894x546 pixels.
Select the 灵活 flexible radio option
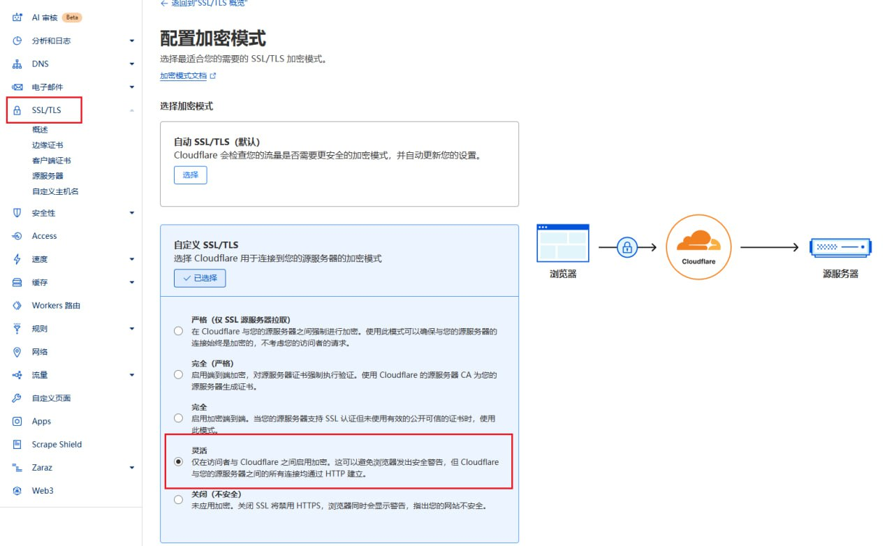coord(179,462)
